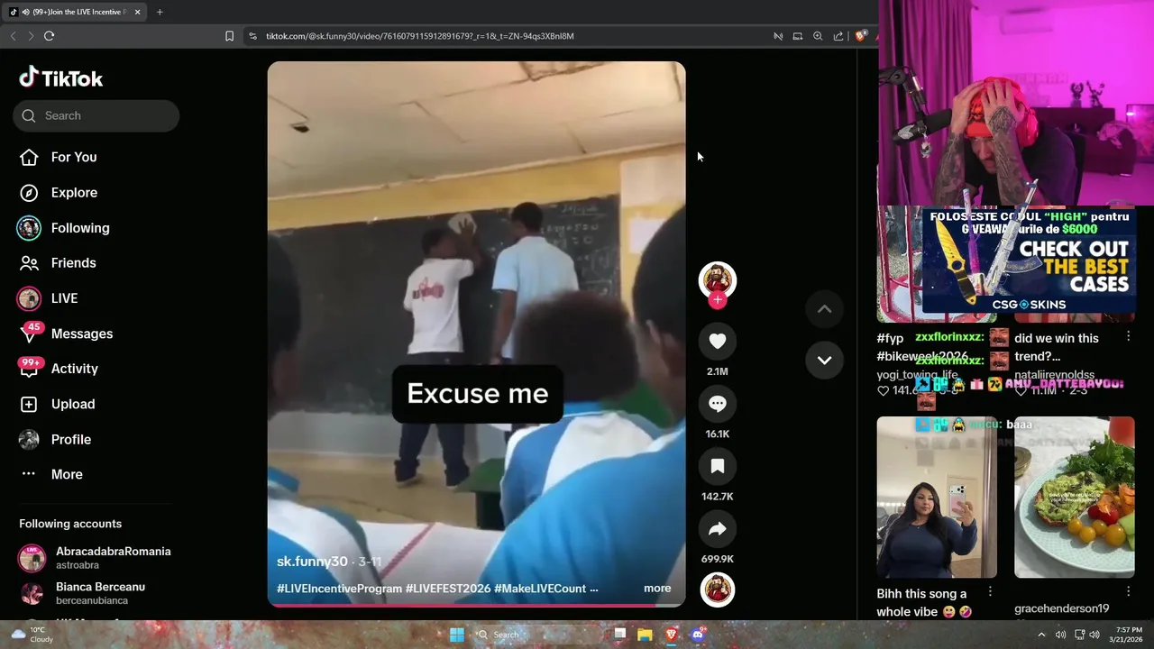Open Messages in the sidebar
The image size is (1154, 649).
click(66, 334)
